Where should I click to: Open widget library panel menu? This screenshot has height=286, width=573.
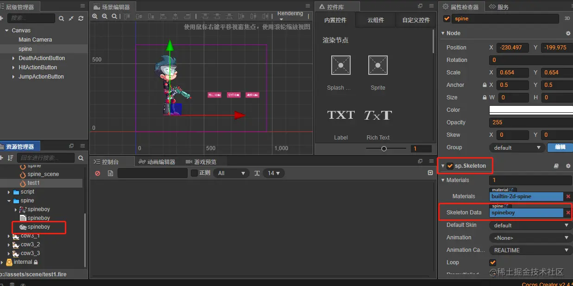[x=430, y=6]
